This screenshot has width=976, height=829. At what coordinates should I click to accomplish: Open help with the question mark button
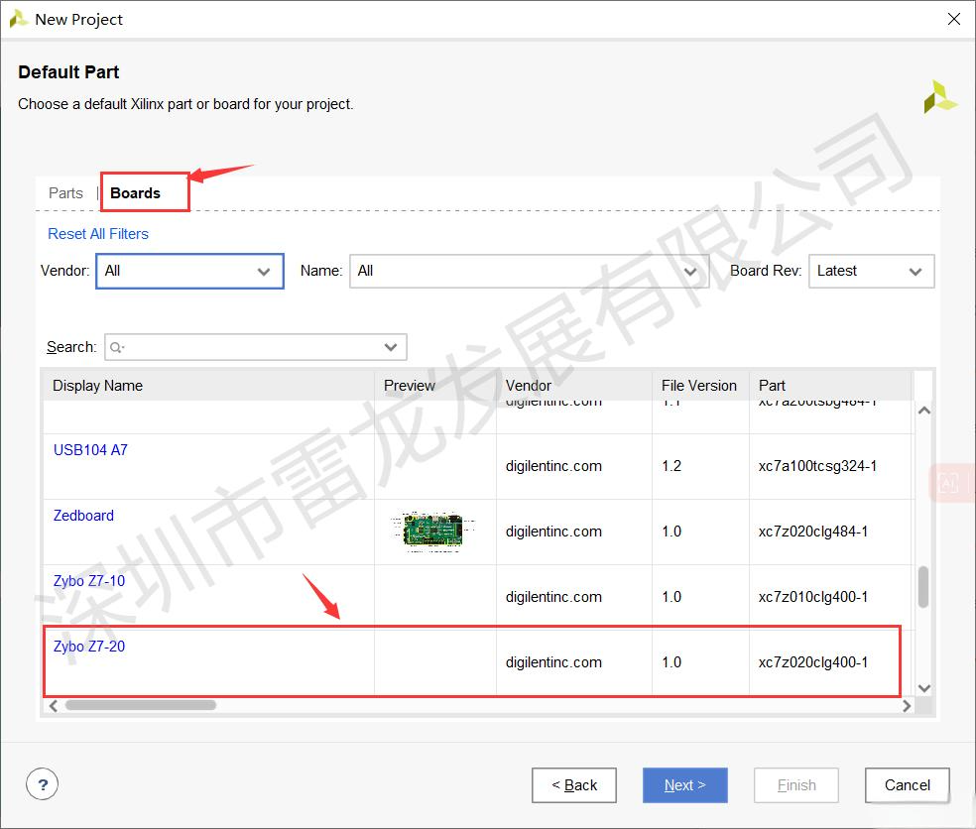tap(43, 784)
